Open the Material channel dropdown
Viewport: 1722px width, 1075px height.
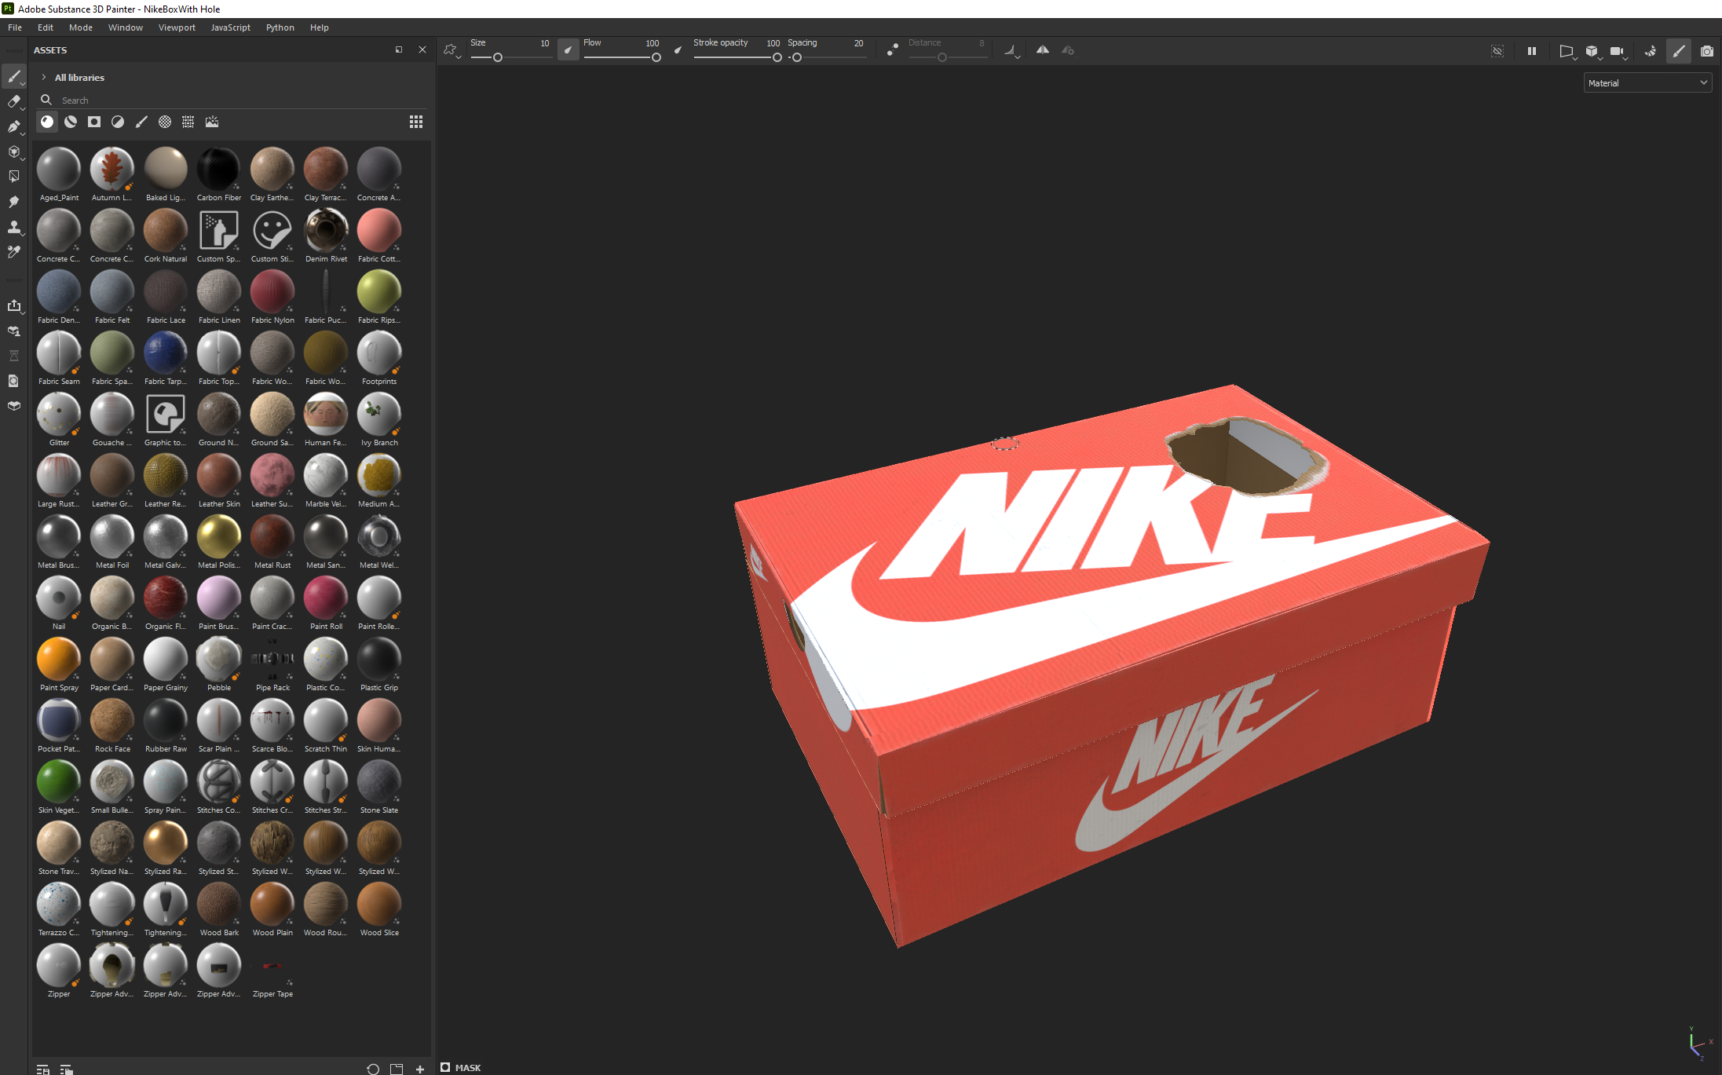1647,83
